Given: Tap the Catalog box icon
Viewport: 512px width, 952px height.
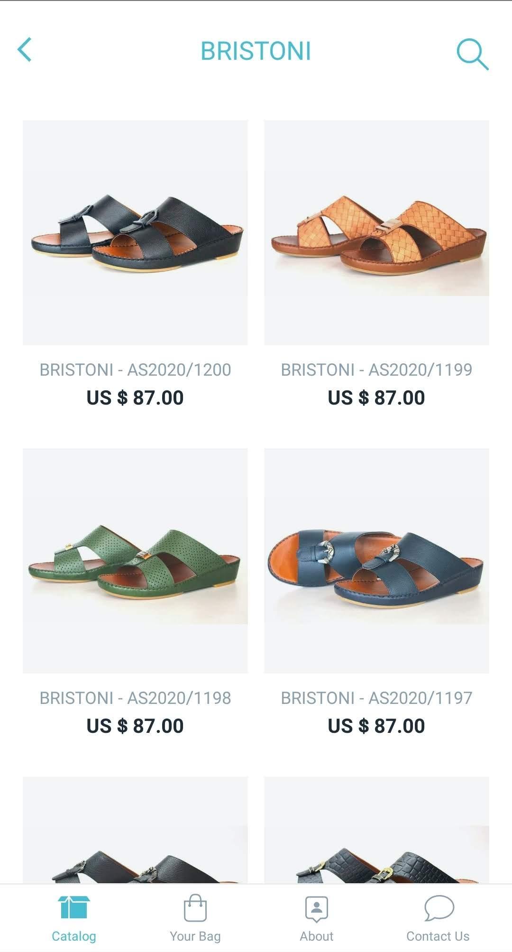Looking at the screenshot, I should (74, 907).
